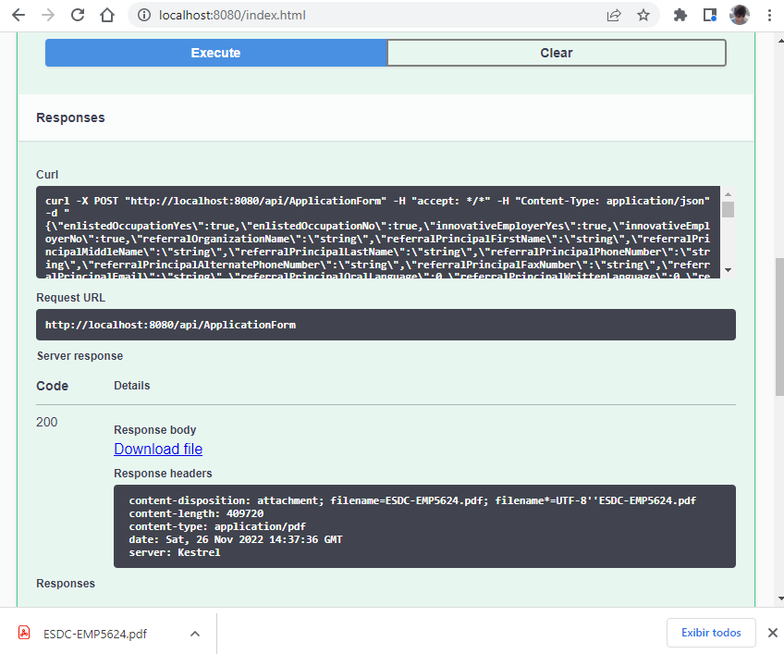Navigate forward in browser history
Viewport: 784px width, 654px height.
pyautogui.click(x=48, y=15)
